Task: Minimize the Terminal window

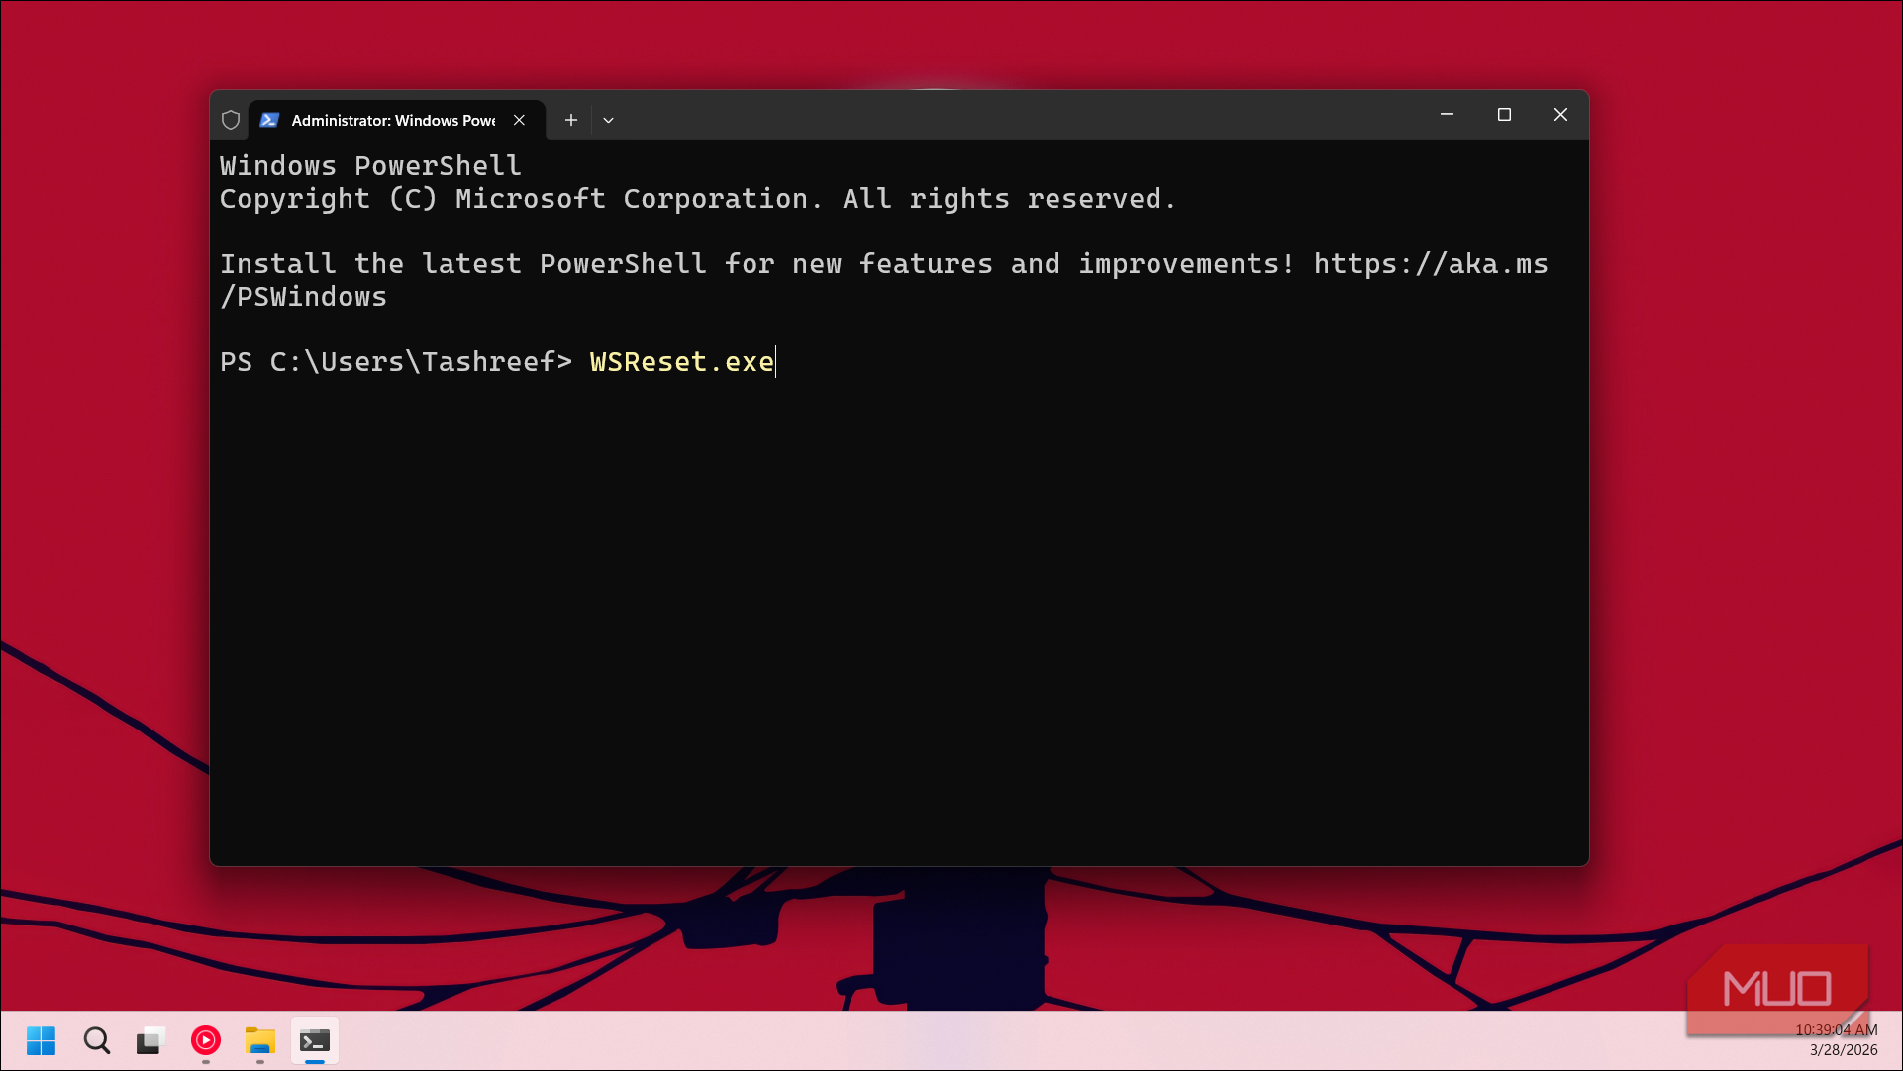Action: coord(1447,115)
